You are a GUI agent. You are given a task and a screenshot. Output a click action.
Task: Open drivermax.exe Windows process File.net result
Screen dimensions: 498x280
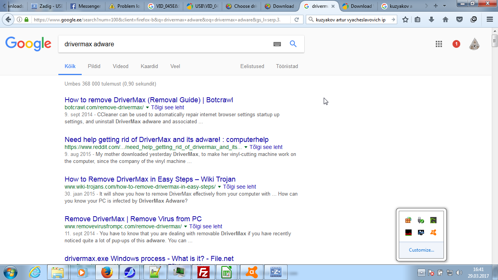pyautogui.click(x=149, y=259)
